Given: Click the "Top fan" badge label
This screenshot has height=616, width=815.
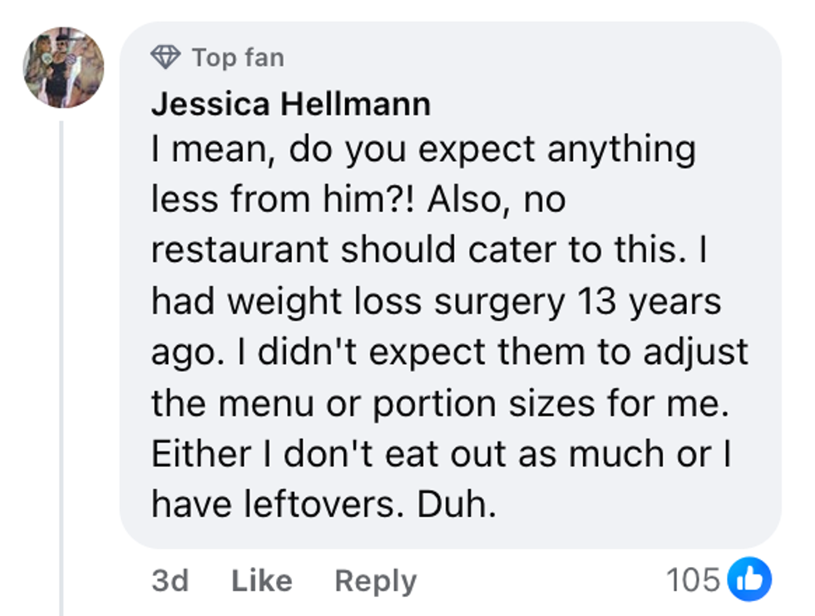Looking at the screenshot, I should coord(238,57).
